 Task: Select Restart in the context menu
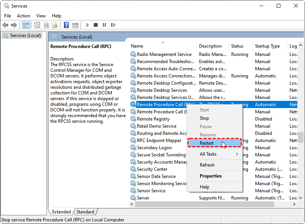pyautogui.click(x=207, y=143)
